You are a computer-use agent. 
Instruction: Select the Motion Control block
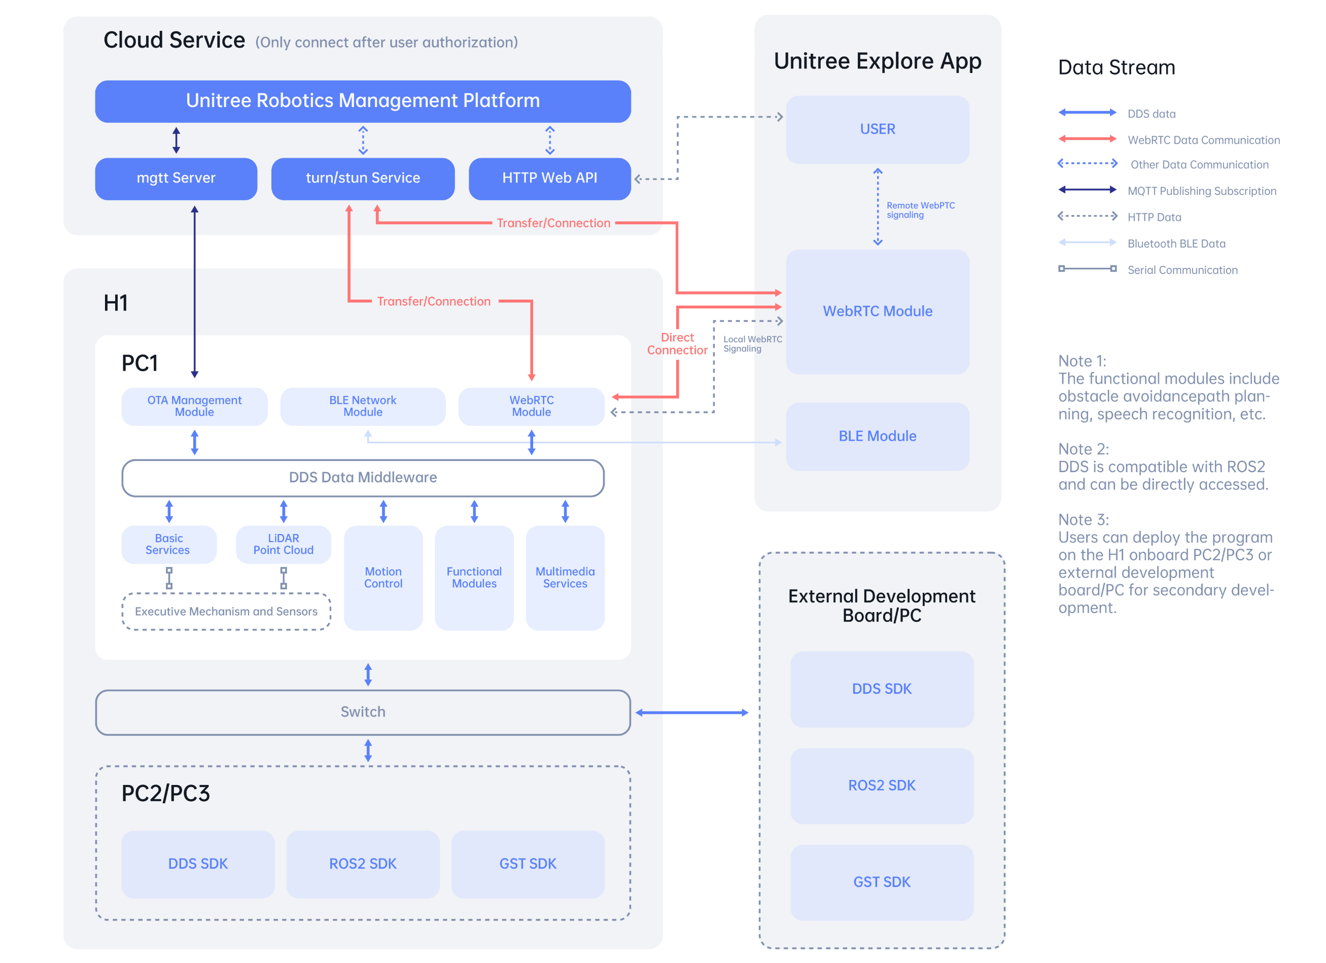tap(383, 578)
